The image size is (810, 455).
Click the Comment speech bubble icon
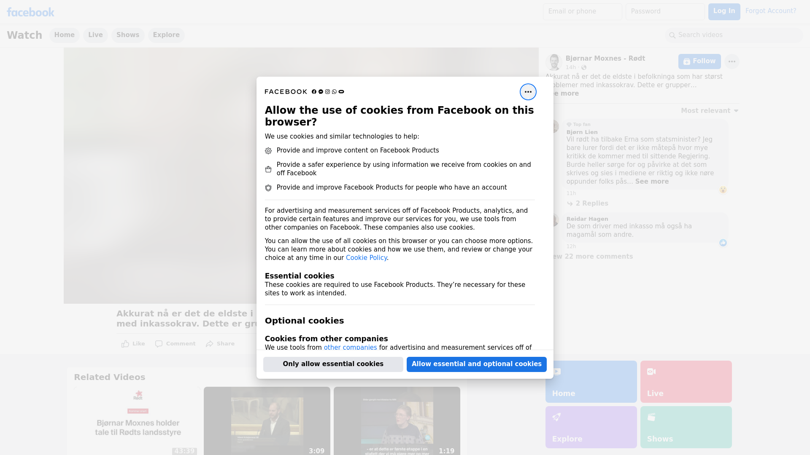159,344
